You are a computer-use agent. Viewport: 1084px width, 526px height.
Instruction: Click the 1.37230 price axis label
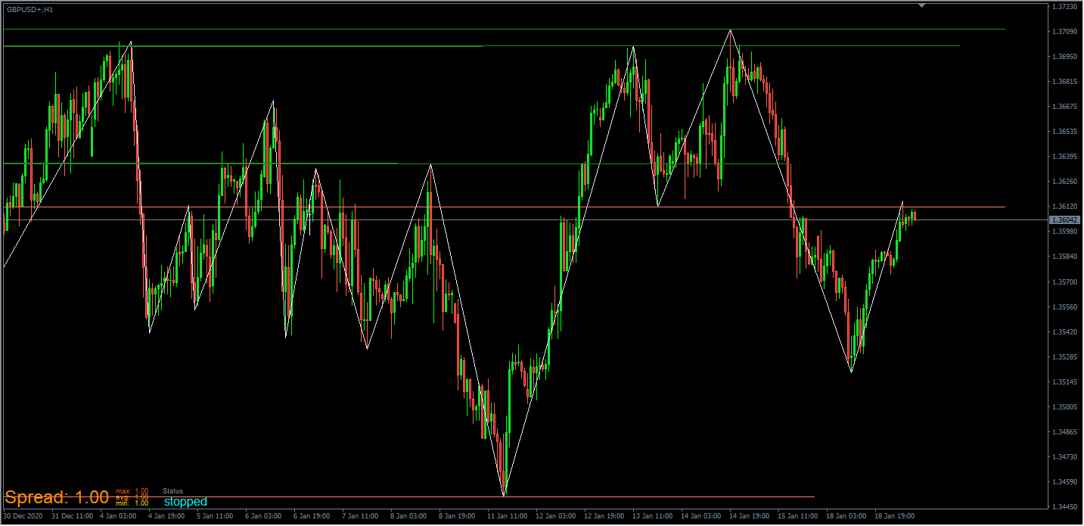(x=1064, y=6)
